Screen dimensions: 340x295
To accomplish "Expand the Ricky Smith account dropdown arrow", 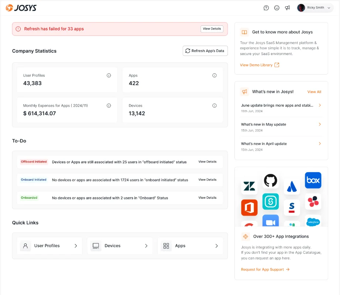I will (x=329, y=8).
